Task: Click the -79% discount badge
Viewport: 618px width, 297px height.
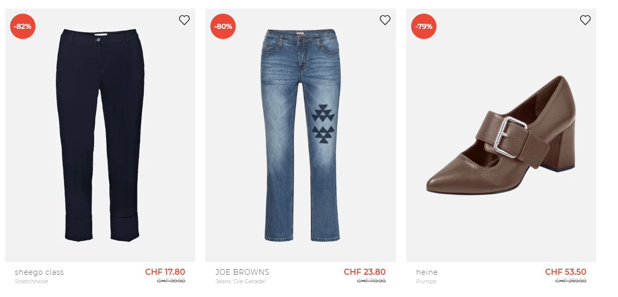Action: pyautogui.click(x=424, y=26)
